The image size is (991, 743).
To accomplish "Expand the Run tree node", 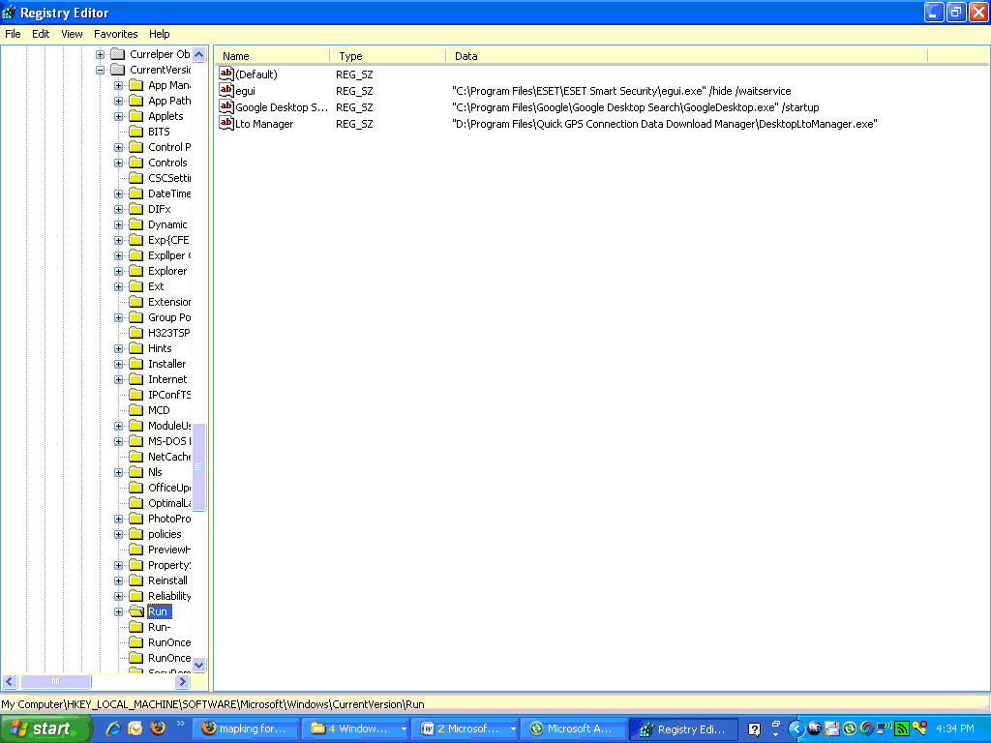I will pyautogui.click(x=118, y=611).
